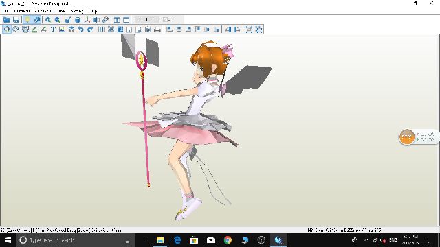The width and height of the screenshot is (440, 247).
Task: Choose the Join/Disjoin faces tool
Action: [25, 29]
